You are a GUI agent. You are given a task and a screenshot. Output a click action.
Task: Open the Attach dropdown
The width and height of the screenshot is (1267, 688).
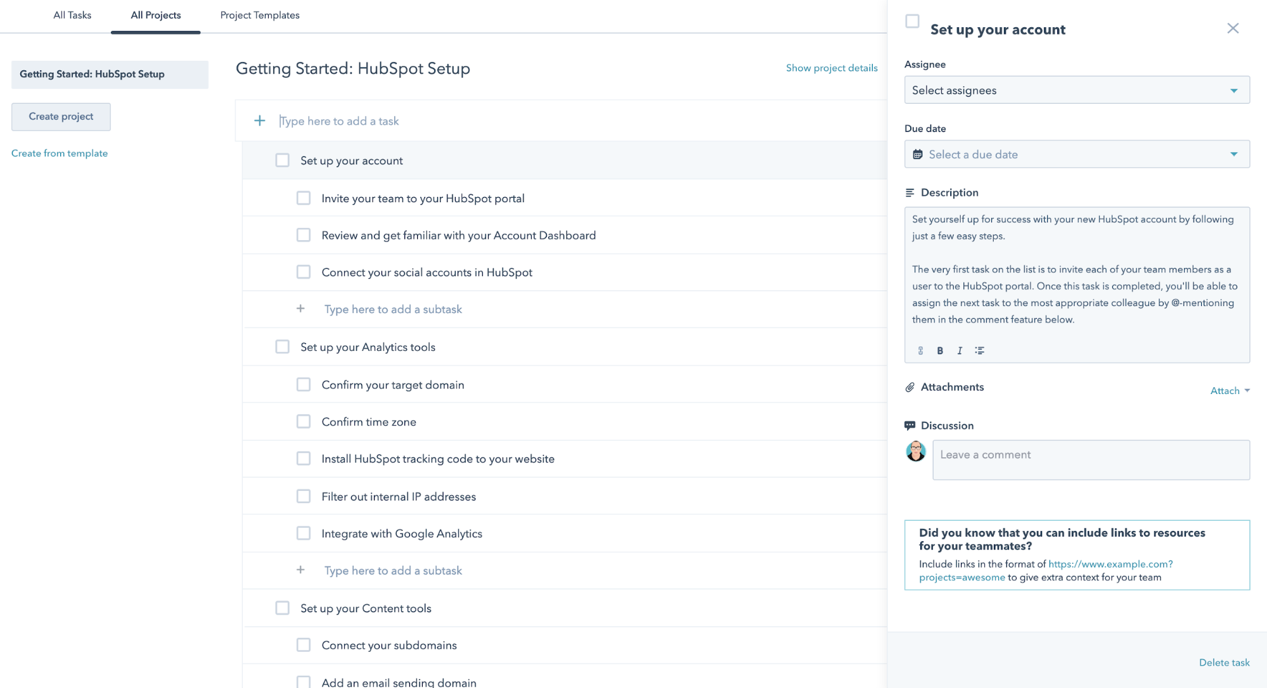[1230, 391]
